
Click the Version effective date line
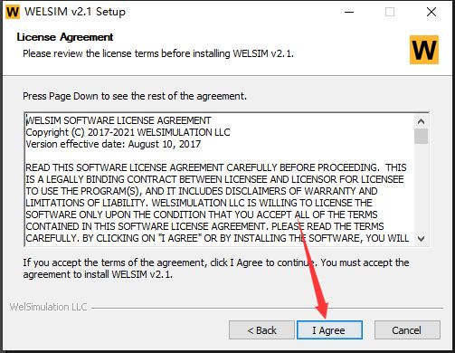click(113, 144)
